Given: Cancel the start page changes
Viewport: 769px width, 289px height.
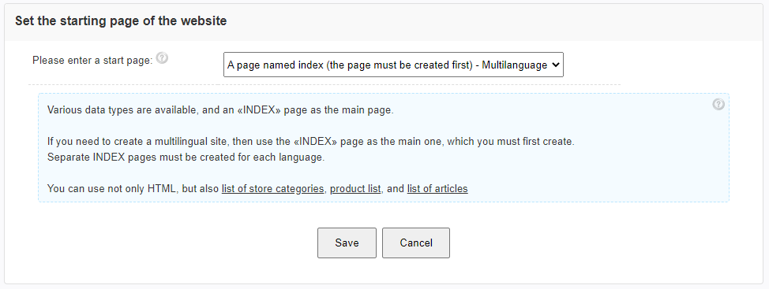Looking at the screenshot, I should pyautogui.click(x=416, y=243).
